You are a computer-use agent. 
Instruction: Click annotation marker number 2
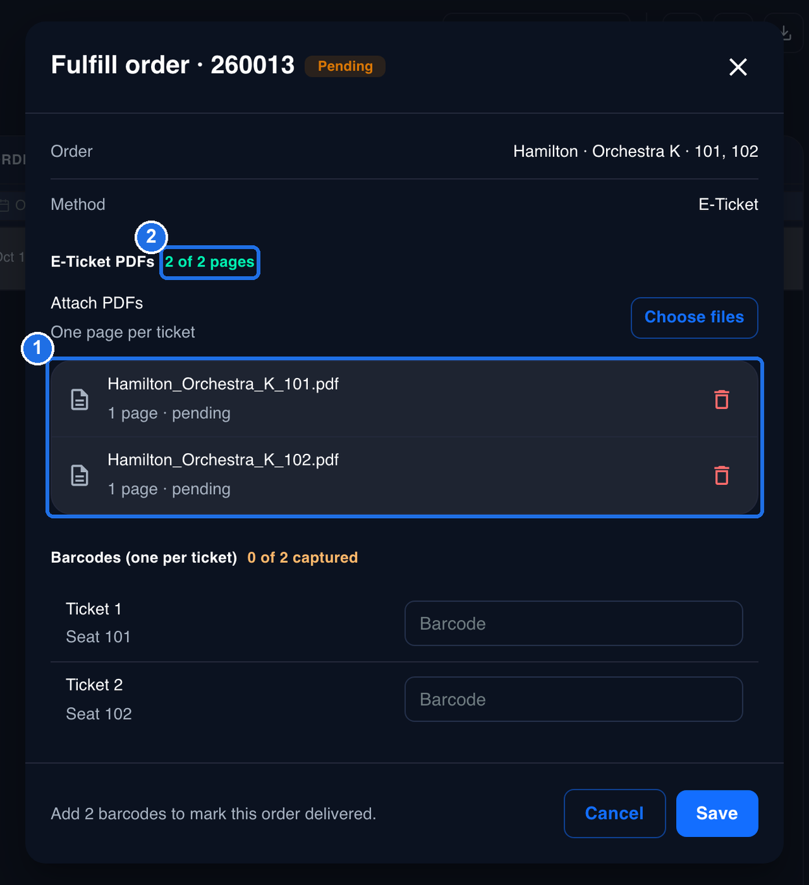tap(151, 237)
